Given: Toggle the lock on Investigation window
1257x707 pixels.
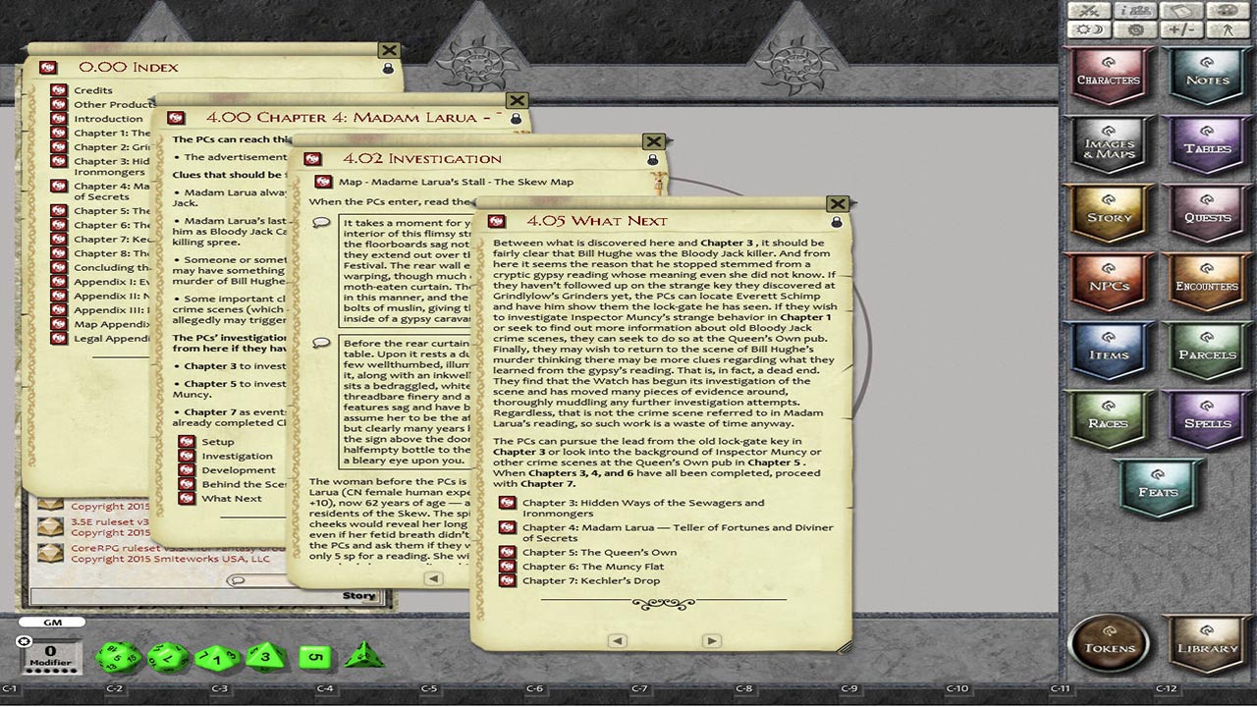Looking at the screenshot, I should 651,160.
